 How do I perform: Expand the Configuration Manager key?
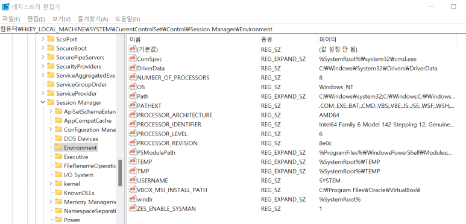click(x=51, y=129)
